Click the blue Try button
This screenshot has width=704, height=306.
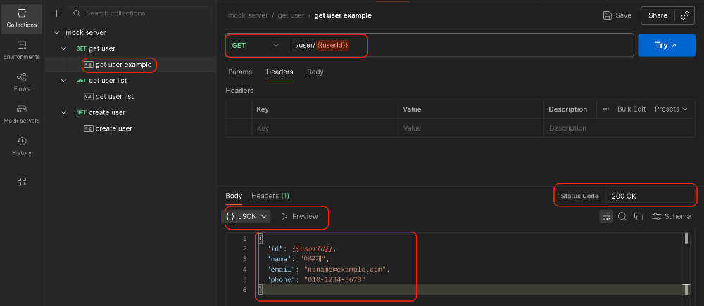click(667, 45)
